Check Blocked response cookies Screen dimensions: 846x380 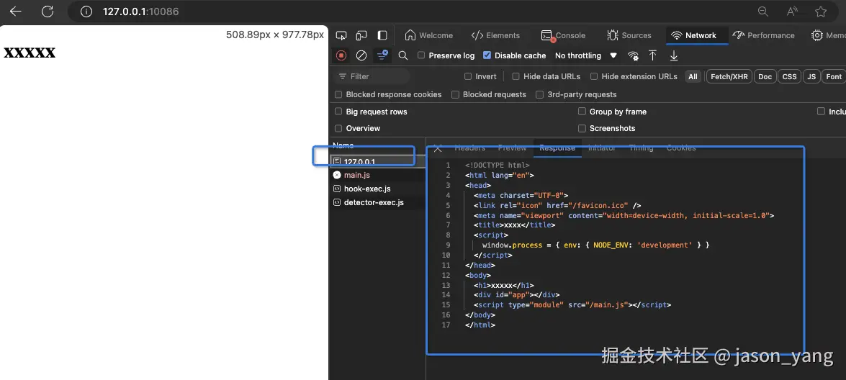click(x=338, y=94)
